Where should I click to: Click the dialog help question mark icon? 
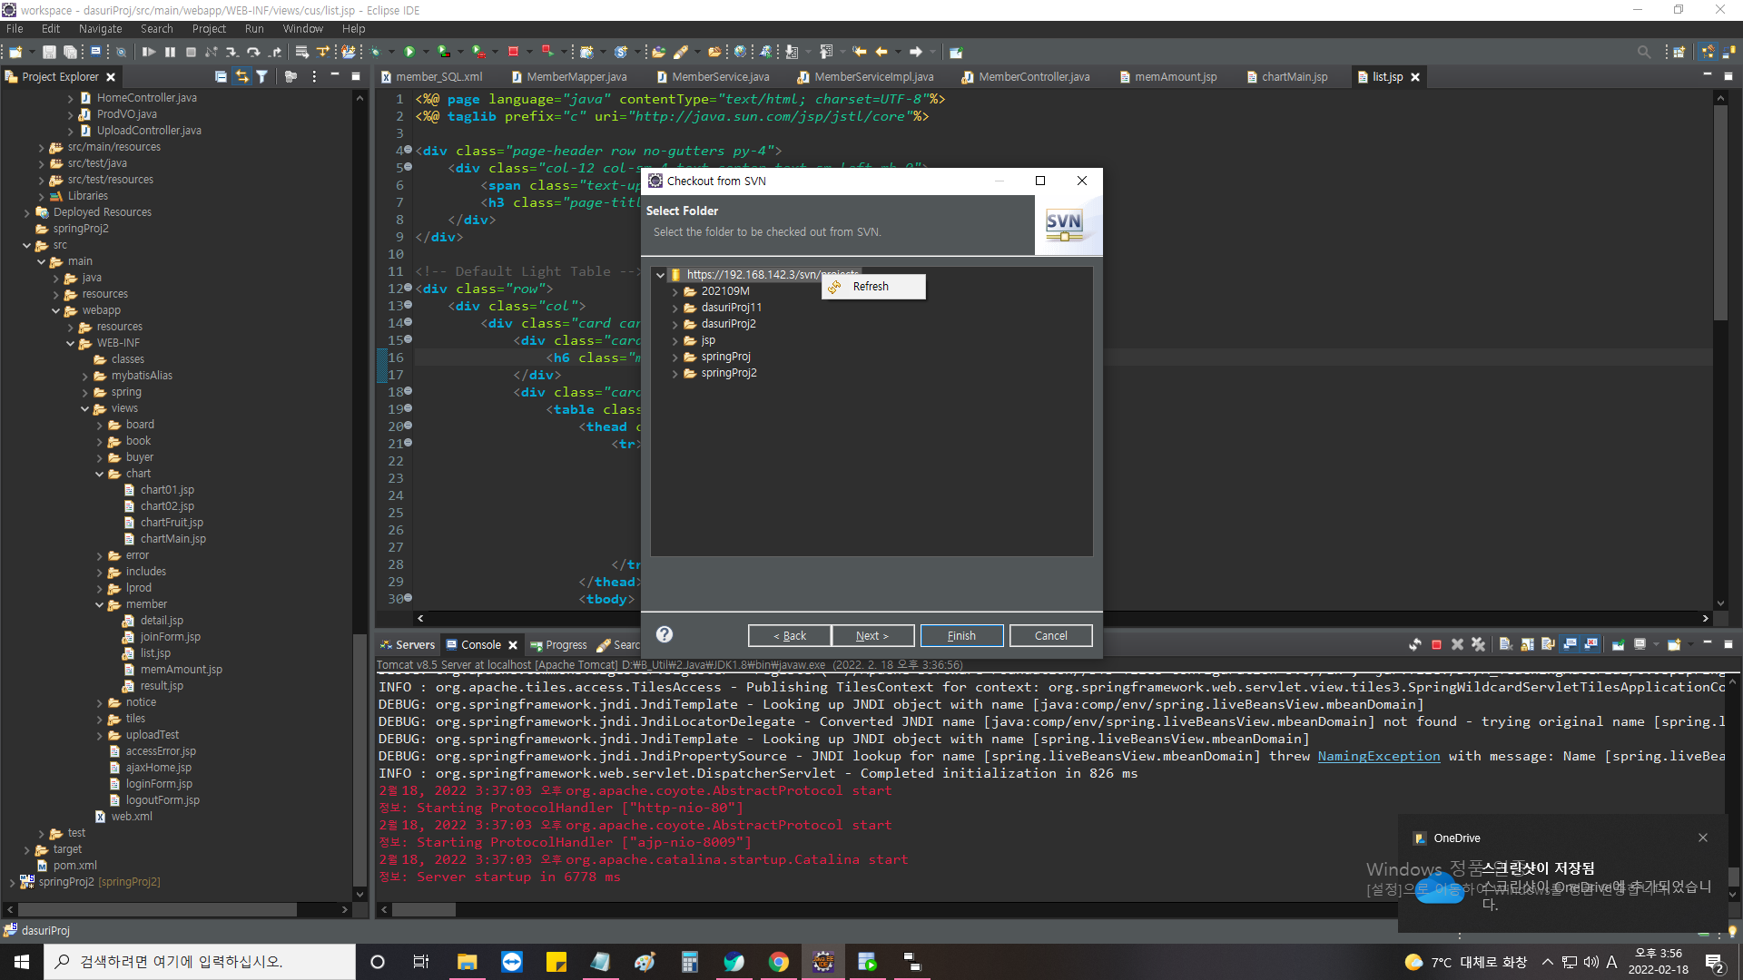pyautogui.click(x=665, y=634)
